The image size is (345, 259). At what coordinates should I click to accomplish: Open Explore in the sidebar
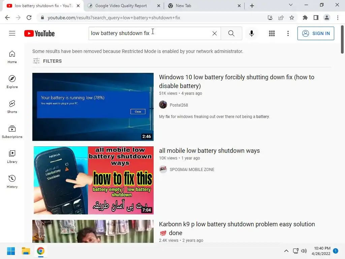pos(12,82)
